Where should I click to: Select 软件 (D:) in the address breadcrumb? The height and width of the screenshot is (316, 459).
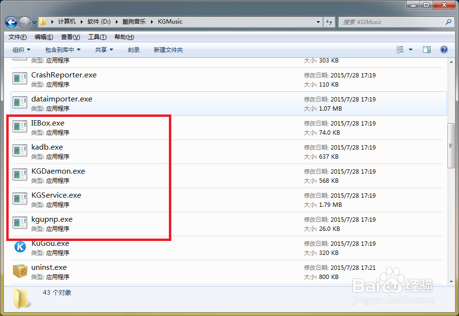(99, 22)
